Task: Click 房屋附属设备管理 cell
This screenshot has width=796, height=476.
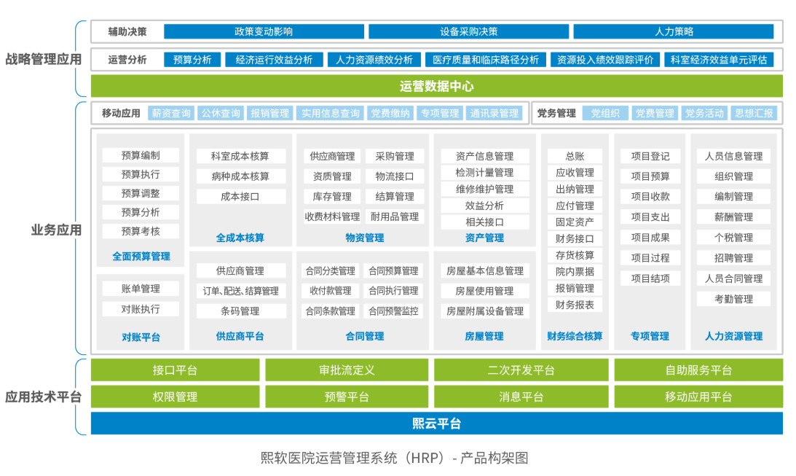Action: tap(485, 311)
